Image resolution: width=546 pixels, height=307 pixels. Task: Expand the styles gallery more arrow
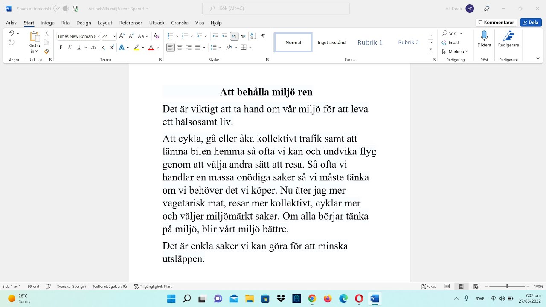tap(431, 50)
